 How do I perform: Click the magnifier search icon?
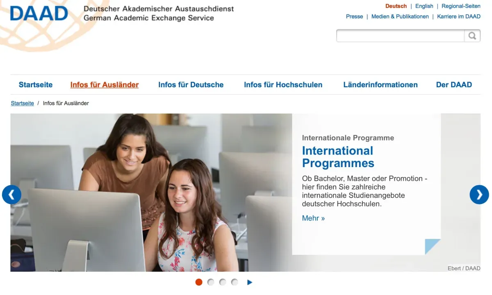point(472,36)
